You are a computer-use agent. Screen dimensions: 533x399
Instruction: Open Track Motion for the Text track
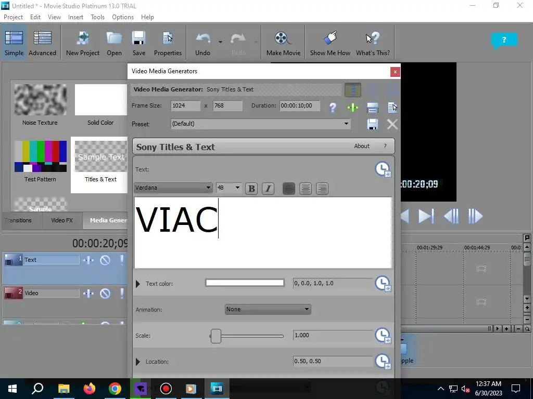pyautogui.click(x=88, y=260)
